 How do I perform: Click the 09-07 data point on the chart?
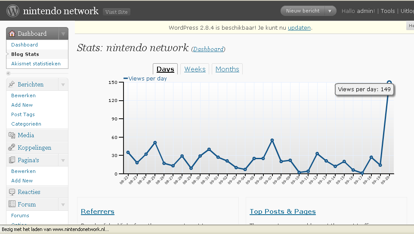[272, 140]
